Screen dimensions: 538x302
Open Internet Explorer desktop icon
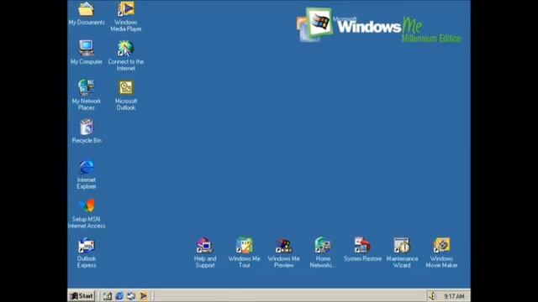tap(87, 167)
